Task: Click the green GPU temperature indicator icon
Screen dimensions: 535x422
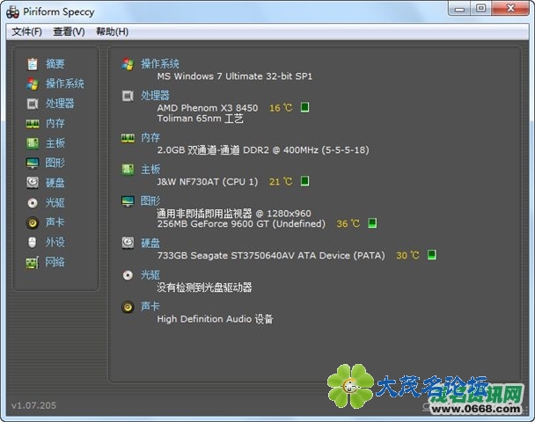Action: [372, 223]
